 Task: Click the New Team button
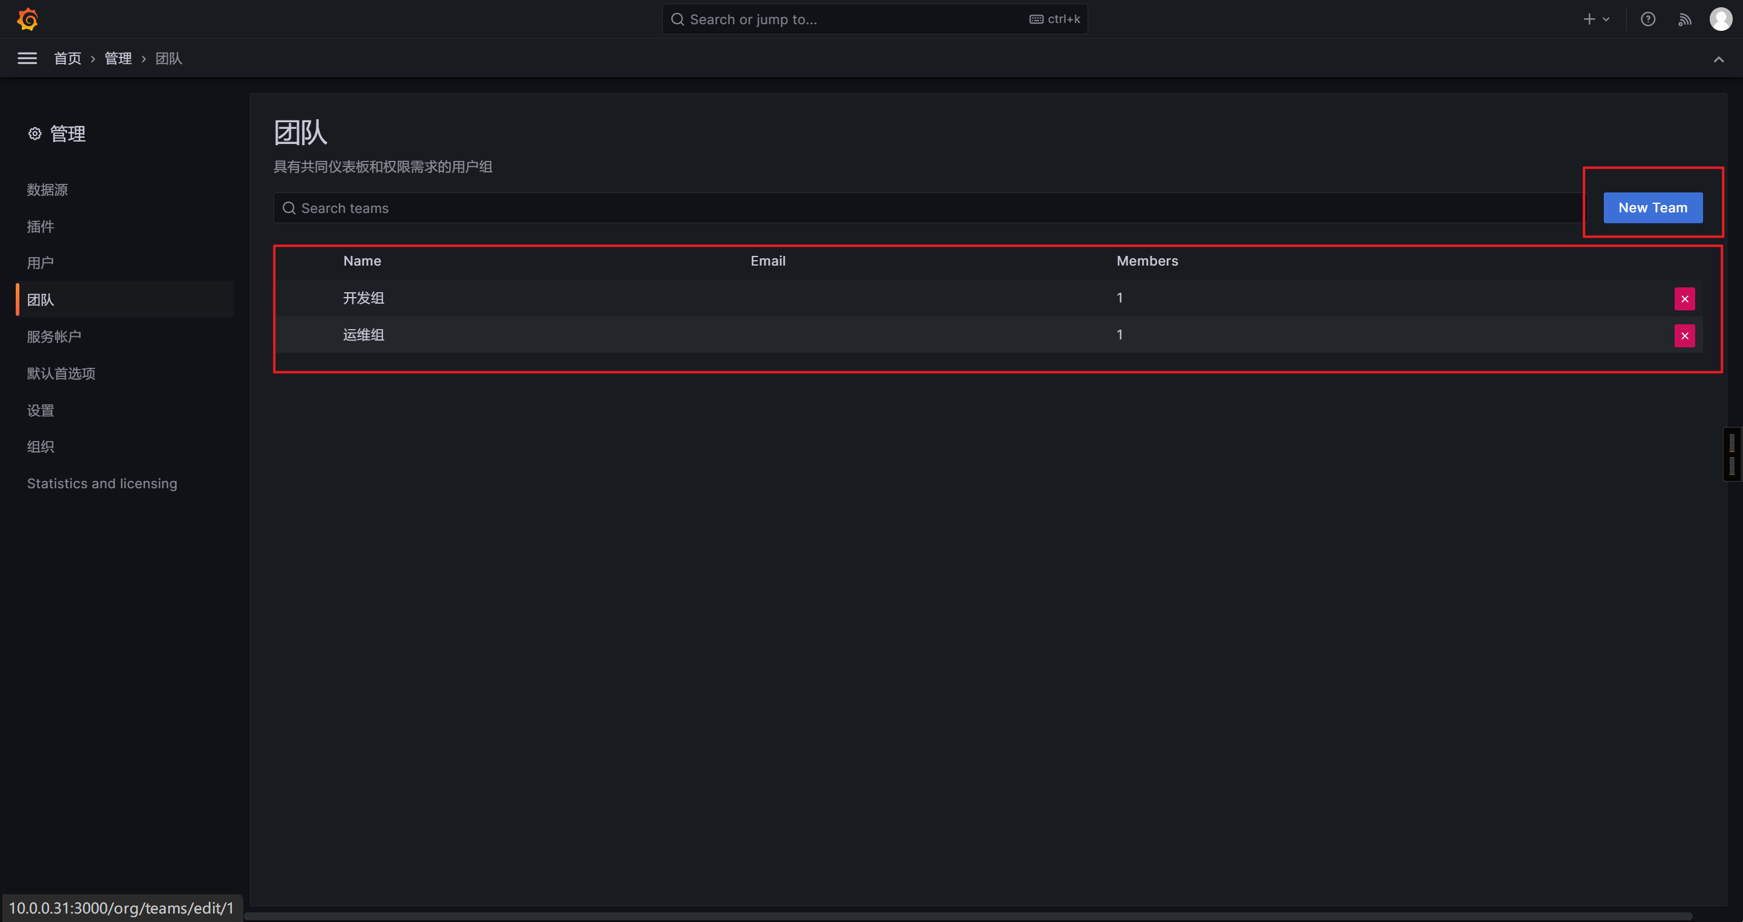click(1652, 208)
